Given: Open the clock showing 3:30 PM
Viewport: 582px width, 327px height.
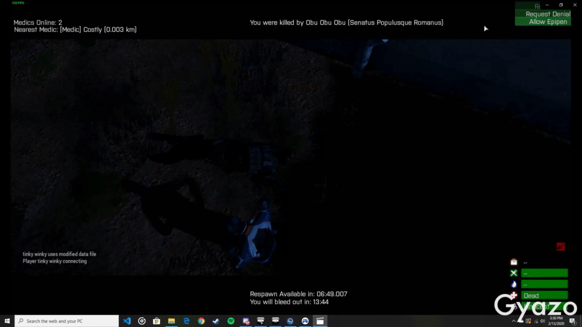Looking at the screenshot, I should tap(556, 321).
